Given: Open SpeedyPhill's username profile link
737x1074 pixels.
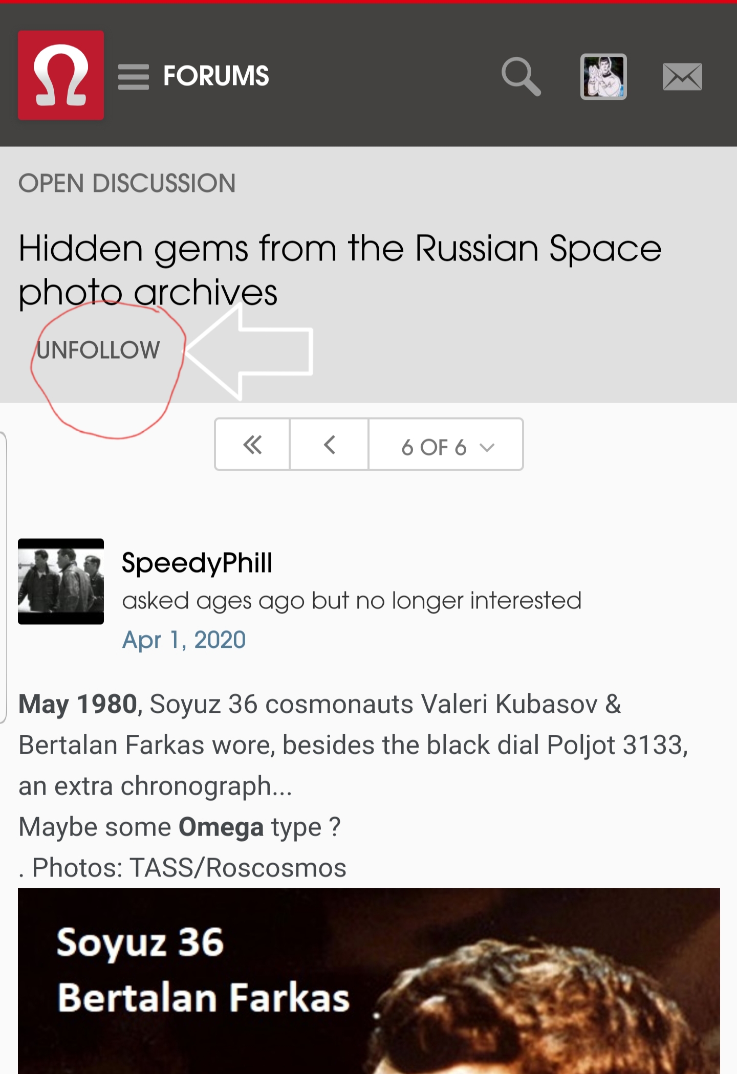Looking at the screenshot, I should 197,563.
